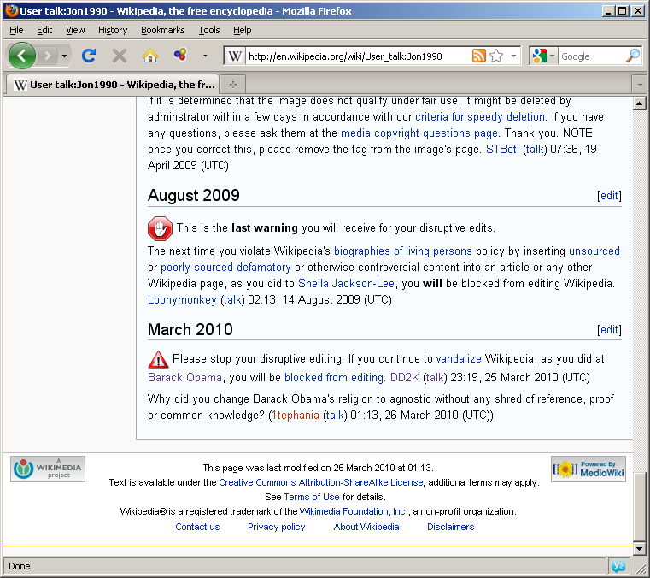This screenshot has height=578, width=650.
Task: Open the Creative Commons Attribution-ShareAlike License link
Action: click(321, 482)
